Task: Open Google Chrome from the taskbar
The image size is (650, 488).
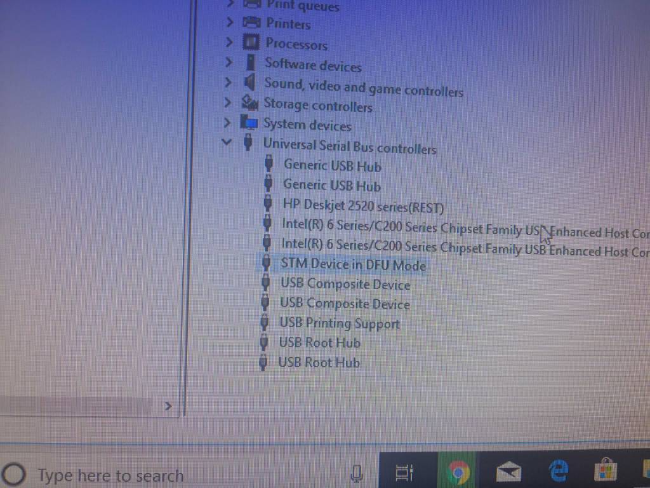Action: [x=458, y=472]
